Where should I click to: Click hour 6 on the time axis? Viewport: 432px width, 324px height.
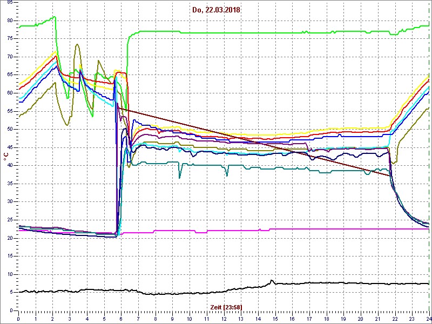click(121, 318)
